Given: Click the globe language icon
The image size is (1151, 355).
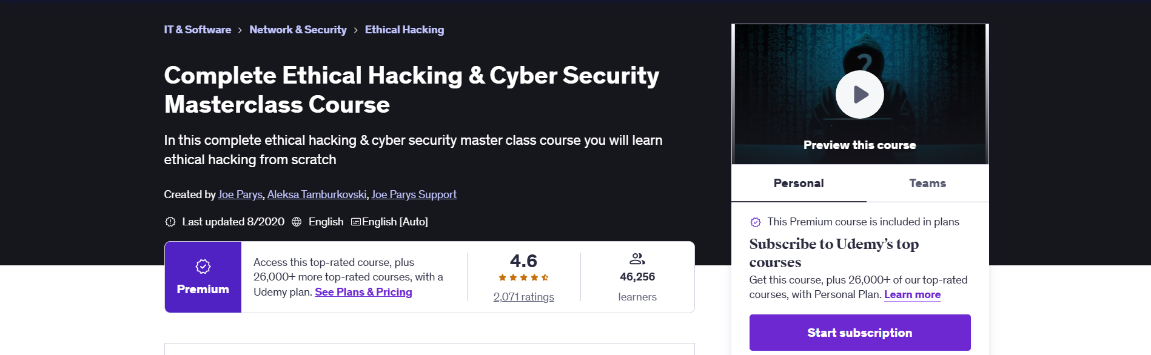Looking at the screenshot, I should tap(297, 222).
